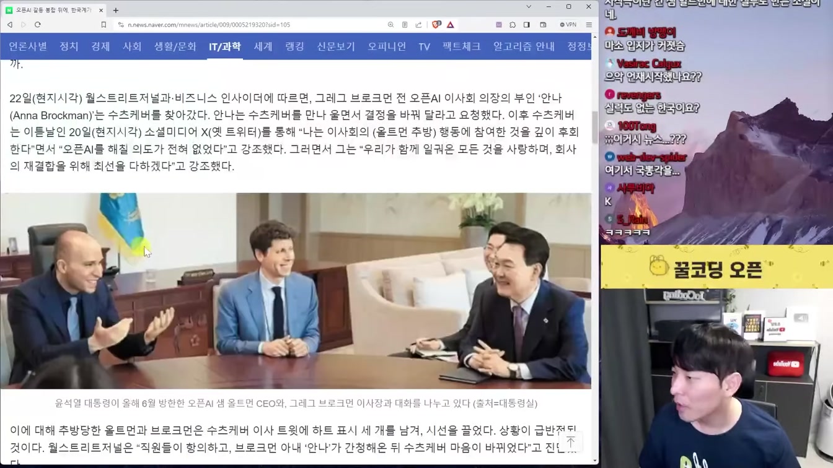
Task: Open the 팩트체크 section
Action: (462, 46)
